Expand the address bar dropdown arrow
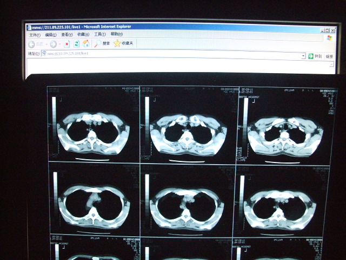 pyautogui.click(x=303, y=56)
